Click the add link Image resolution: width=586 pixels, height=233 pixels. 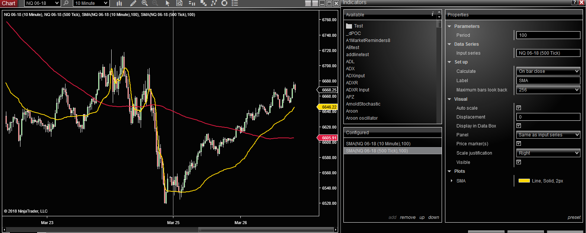393,217
